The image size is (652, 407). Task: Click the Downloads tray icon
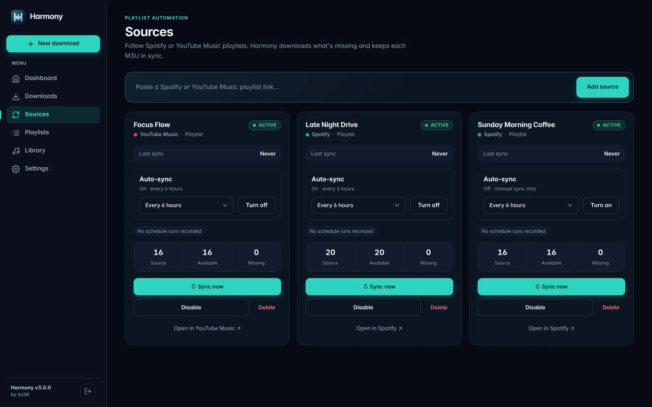click(x=16, y=96)
